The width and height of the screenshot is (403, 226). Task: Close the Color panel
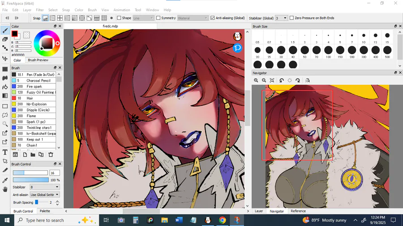(60, 26)
